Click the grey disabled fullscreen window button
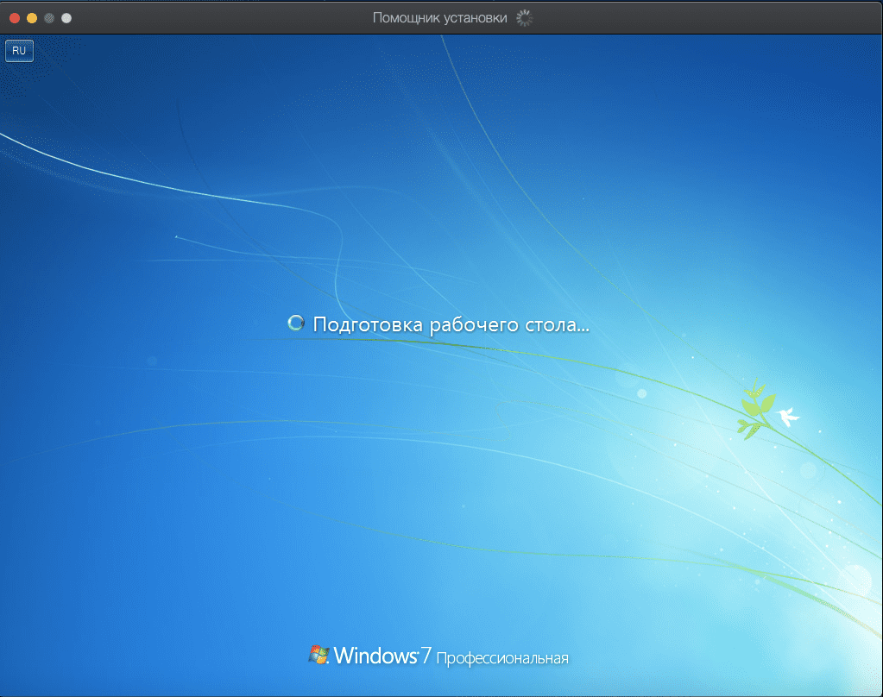The height and width of the screenshot is (697, 883). 49,18
